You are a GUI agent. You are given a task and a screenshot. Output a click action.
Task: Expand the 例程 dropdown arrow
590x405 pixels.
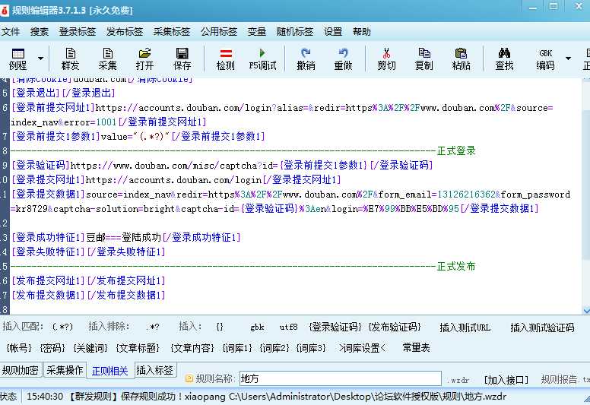click(40, 59)
